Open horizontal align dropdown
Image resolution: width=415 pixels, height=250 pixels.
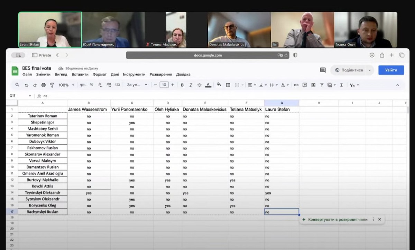pos(252,85)
